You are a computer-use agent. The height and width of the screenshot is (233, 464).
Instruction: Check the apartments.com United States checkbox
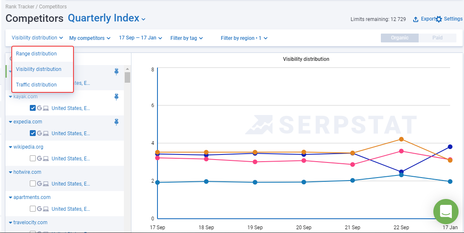[33, 209]
